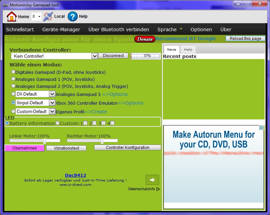Check LED custom checkbox 4
The image size is (270, 215).
coord(112,123)
